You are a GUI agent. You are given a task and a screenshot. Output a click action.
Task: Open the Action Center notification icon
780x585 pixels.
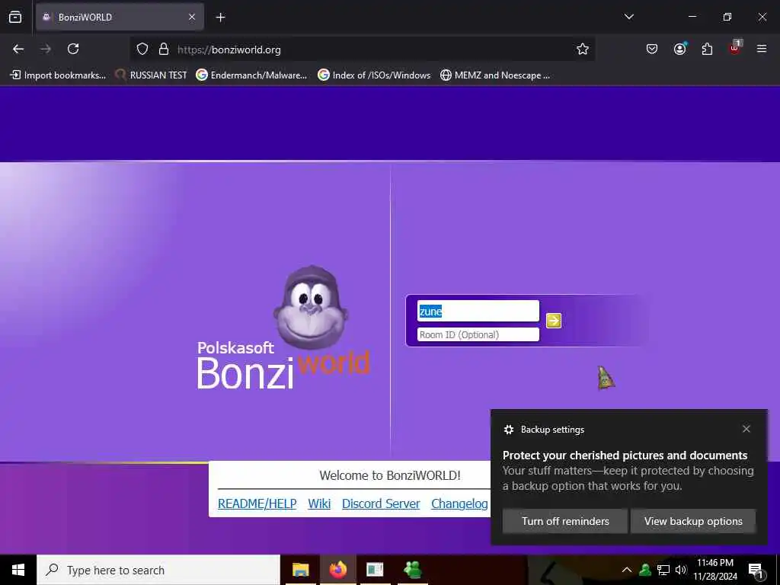click(756, 571)
